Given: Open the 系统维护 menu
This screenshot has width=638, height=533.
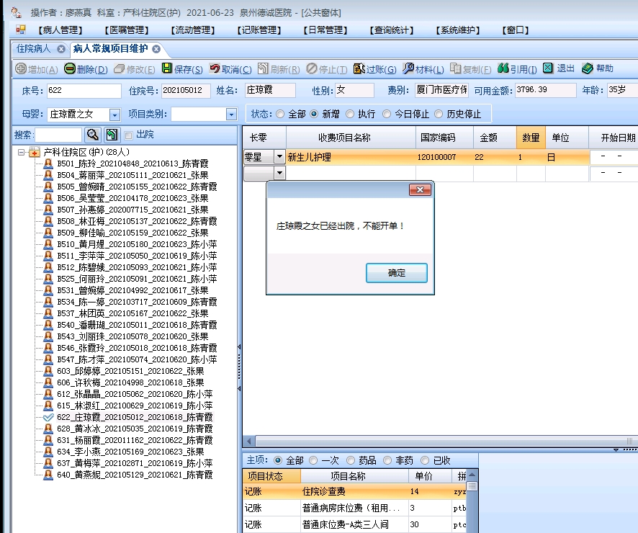Looking at the screenshot, I should click(x=458, y=30).
